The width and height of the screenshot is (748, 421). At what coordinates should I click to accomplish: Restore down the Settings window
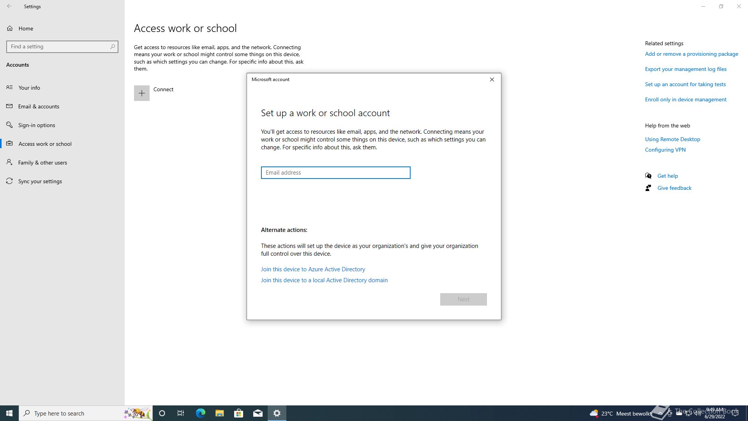(x=721, y=6)
